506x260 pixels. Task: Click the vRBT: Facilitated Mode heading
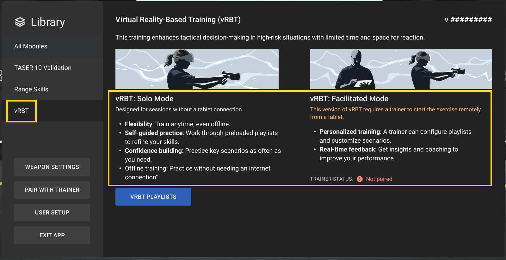tap(349, 99)
